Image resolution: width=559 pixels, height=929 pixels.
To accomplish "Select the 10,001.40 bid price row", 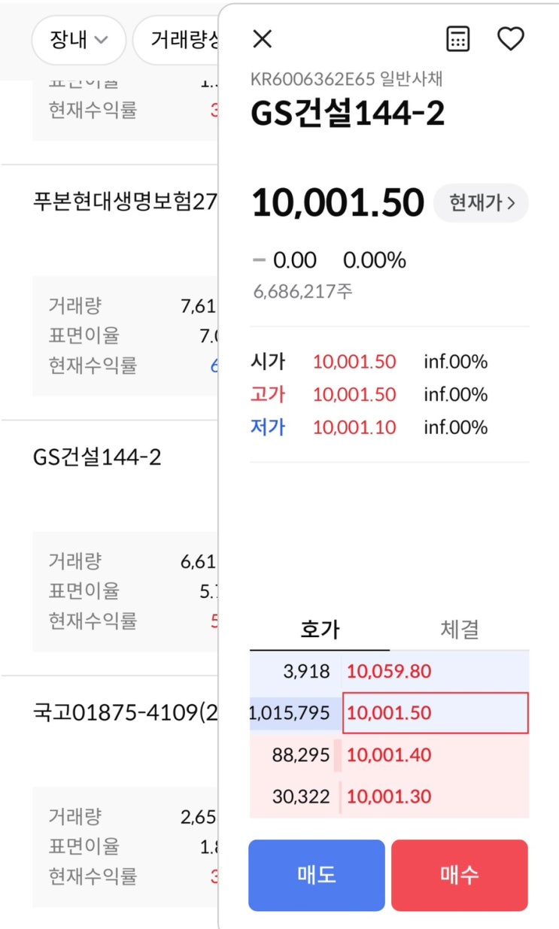I will tap(435, 754).
